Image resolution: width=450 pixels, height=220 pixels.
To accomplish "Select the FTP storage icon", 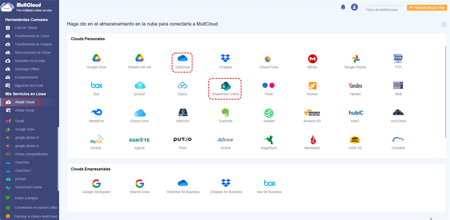I will coord(398,58).
